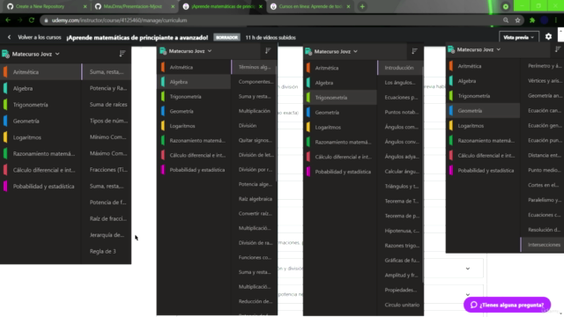Click the search magnifier in address bar
The width and height of the screenshot is (564, 317).
tap(506, 20)
